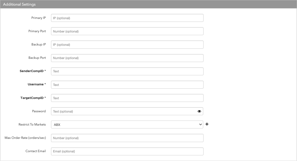Click the Username input box
The width and height of the screenshot is (297, 161).
click(127, 85)
